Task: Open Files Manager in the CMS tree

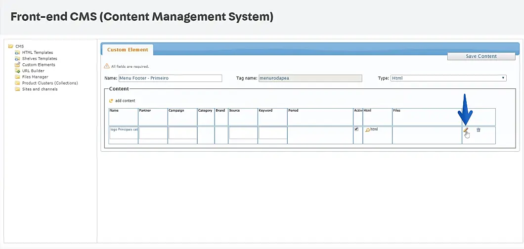Action: coord(35,77)
